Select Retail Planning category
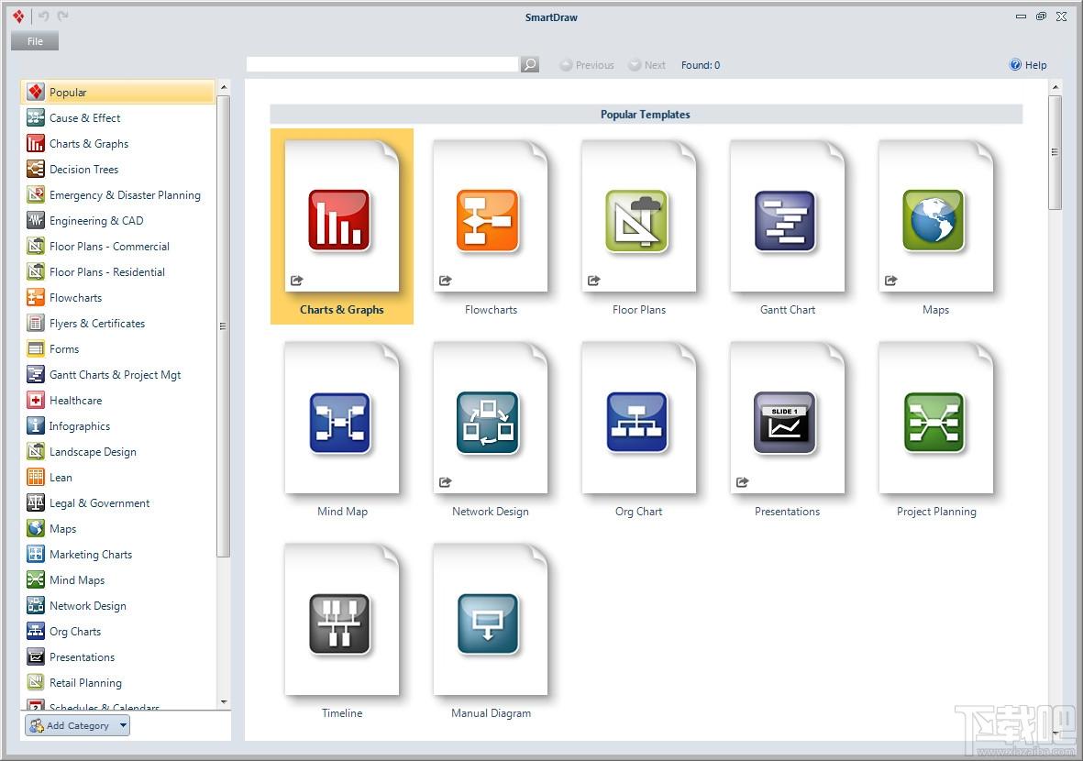This screenshot has width=1083, height=761. click(118, 683)
